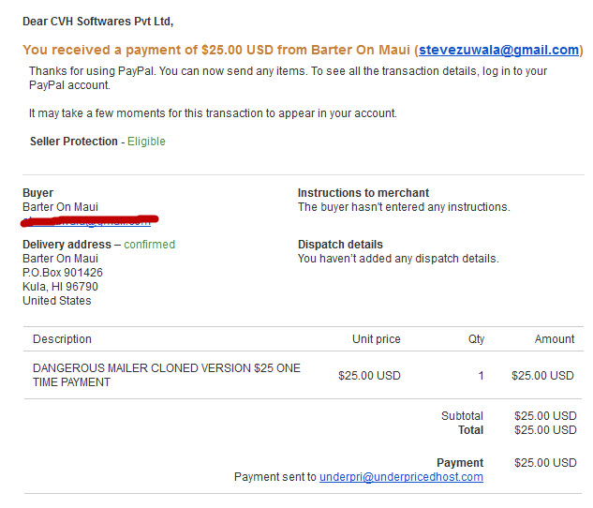Click the Payment amount $25.00 USD
Image resolution: width=593 pixels, height=508 pixels.
pyautogui.click(x=545, y=463)
